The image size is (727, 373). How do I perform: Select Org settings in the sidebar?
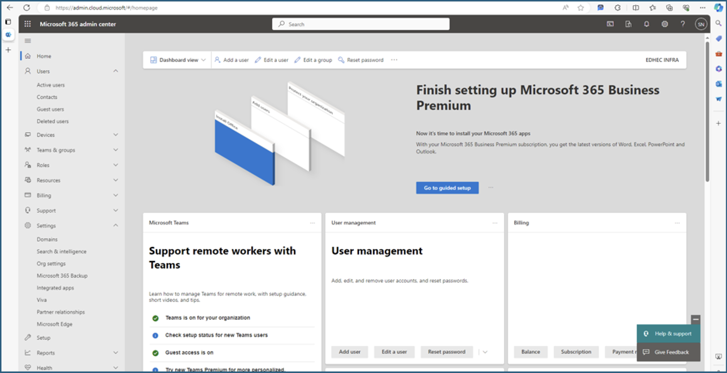click(51, 264)
